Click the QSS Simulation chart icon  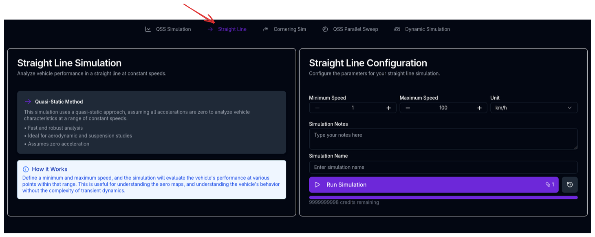click(148, 29)
